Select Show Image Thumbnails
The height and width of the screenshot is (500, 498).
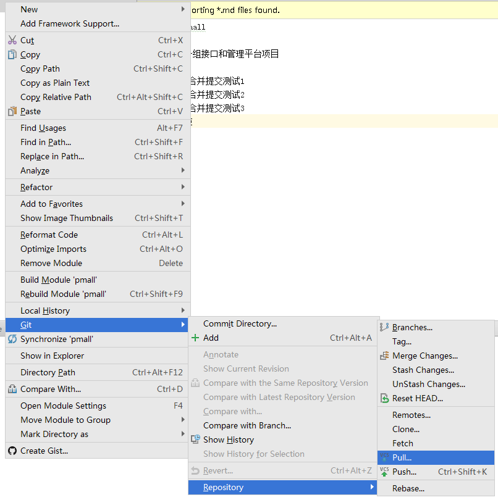point(98,218)
